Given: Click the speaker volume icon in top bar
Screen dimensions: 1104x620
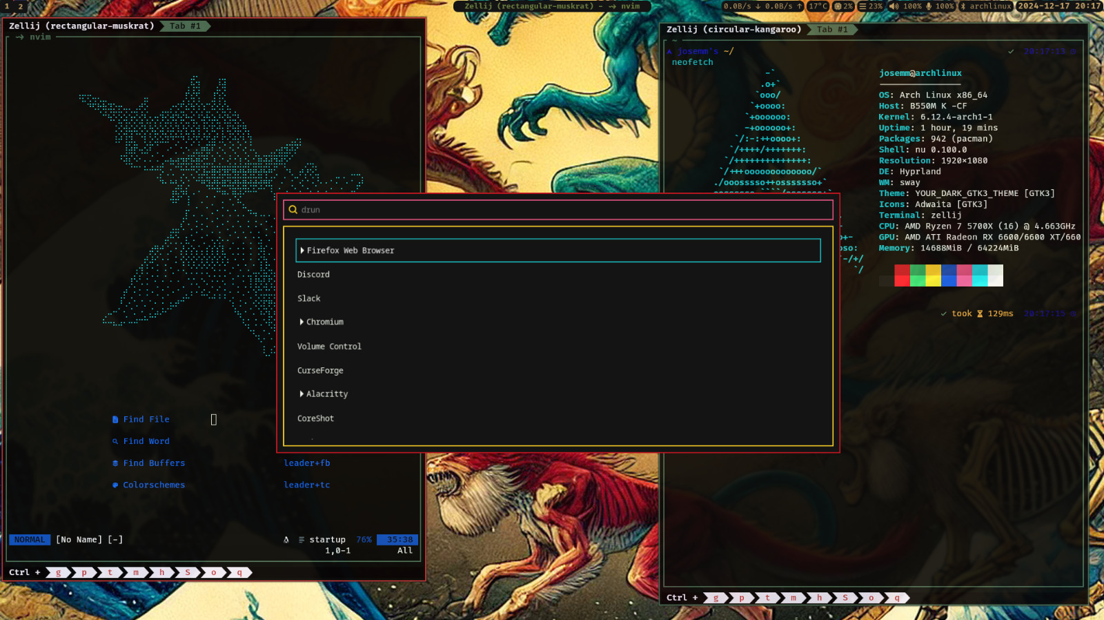Looking at the screenshot, I should [x=894, y=6].
